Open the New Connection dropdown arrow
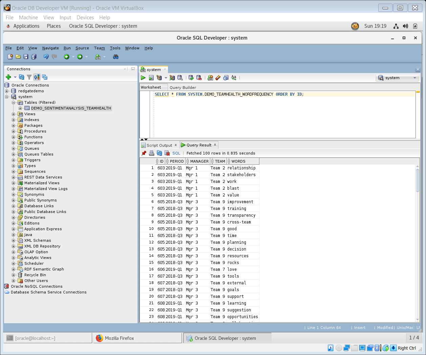Image resolution: width=426 pixels, height=355 pixels. pyautogui.click(x=15, y=77)
